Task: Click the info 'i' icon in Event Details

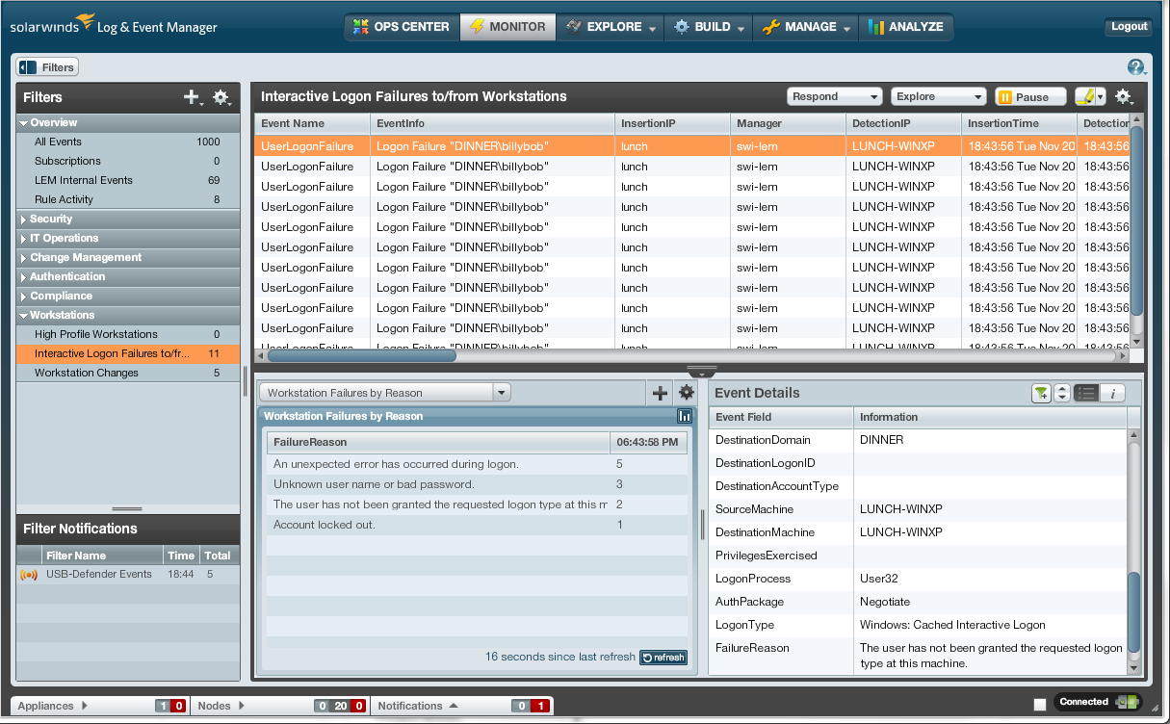Action: [1112, 393]
